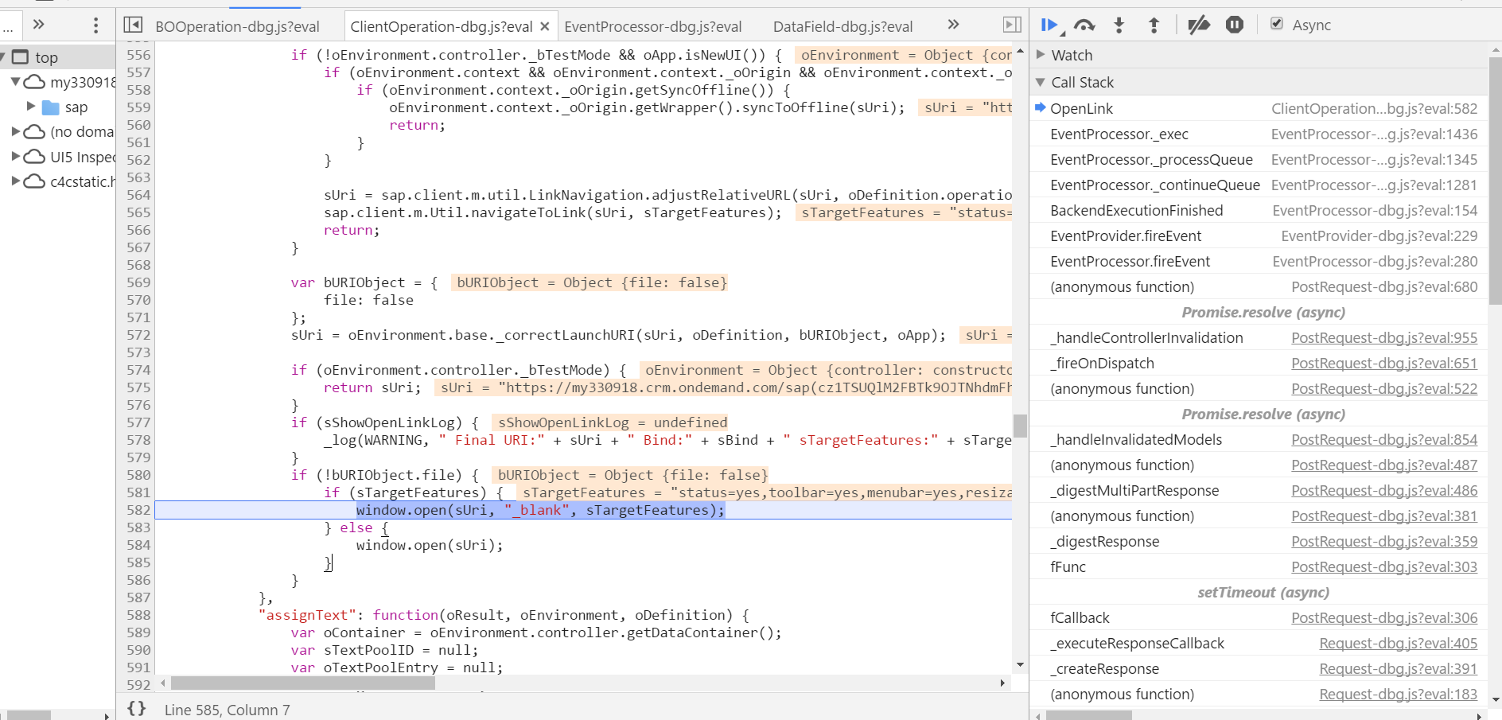
Task: Open PostRequest-dbg.js?eval:651 link
Action: point(1384,364)
